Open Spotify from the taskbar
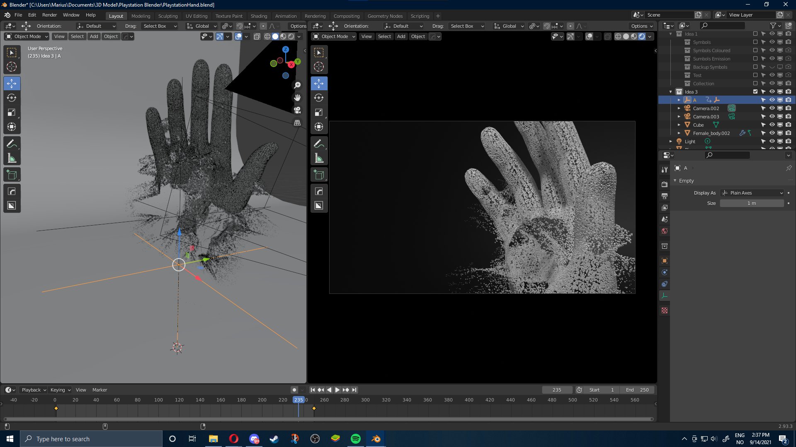 (356, 439)
